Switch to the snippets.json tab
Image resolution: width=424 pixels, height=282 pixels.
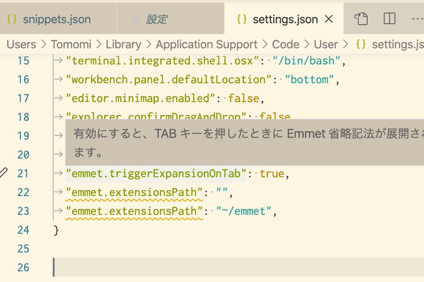[57, 19]
